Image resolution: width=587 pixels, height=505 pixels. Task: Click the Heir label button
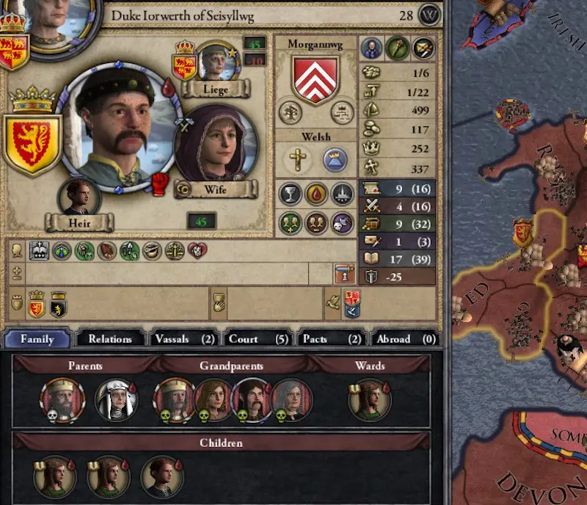click(79, 223)
